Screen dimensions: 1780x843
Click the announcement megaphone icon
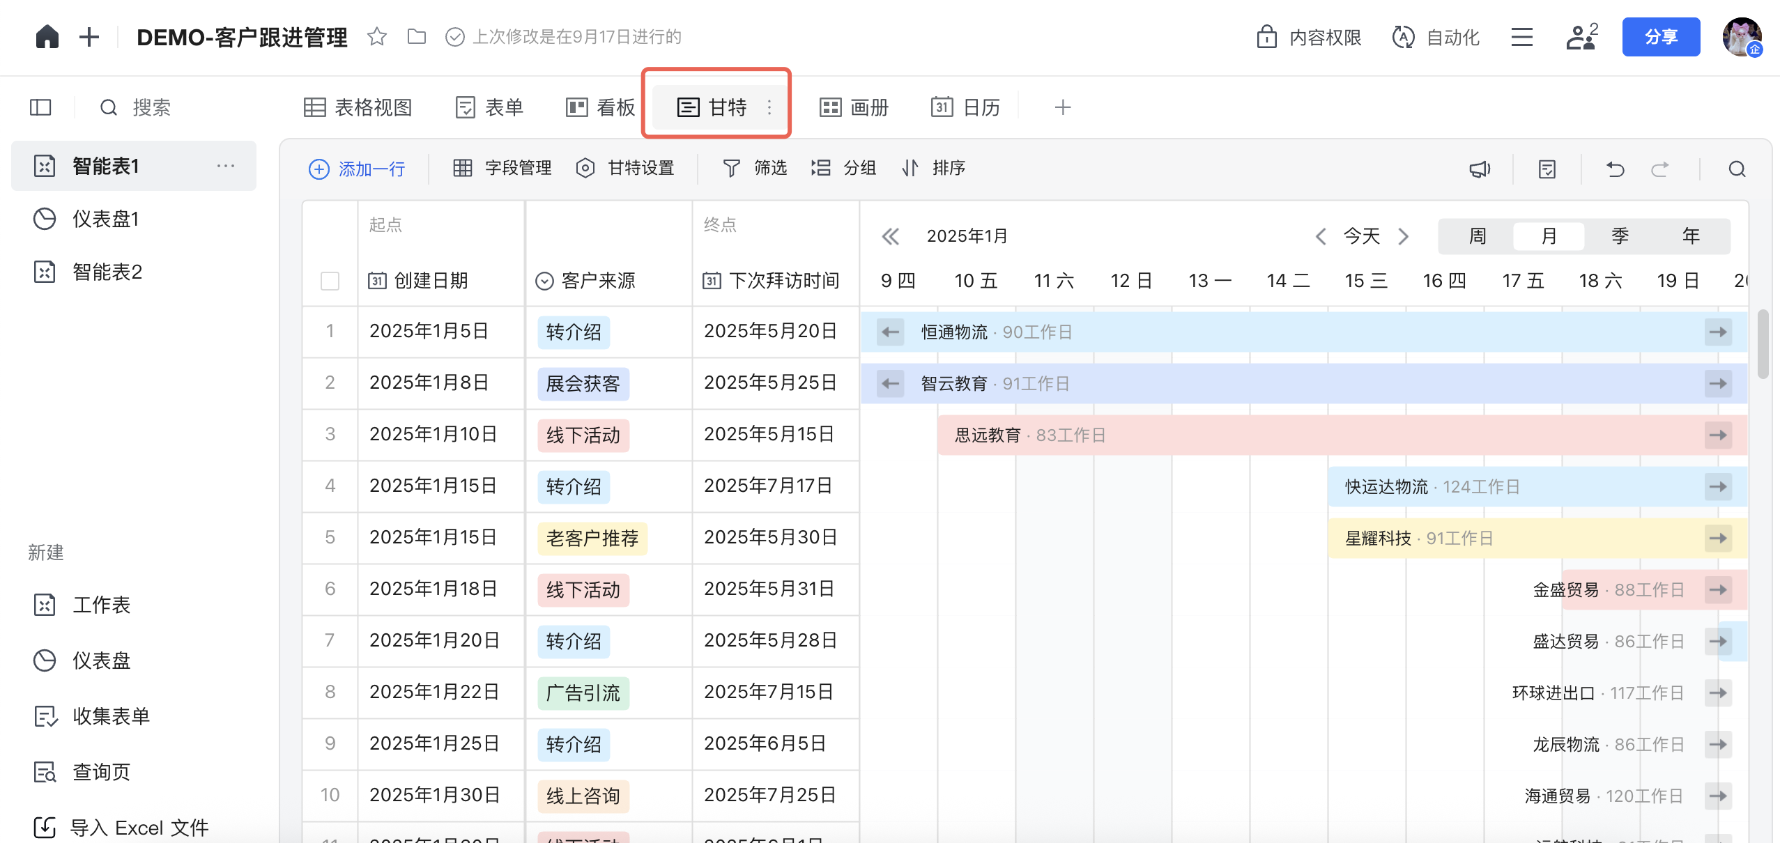(1479, 169)
